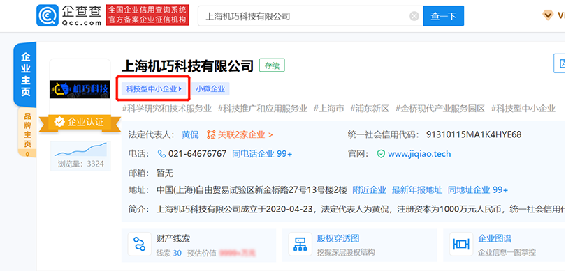Open the 企业图谱 title link
566x271 pixels.
pyautogui.click(x=495, y=238)
